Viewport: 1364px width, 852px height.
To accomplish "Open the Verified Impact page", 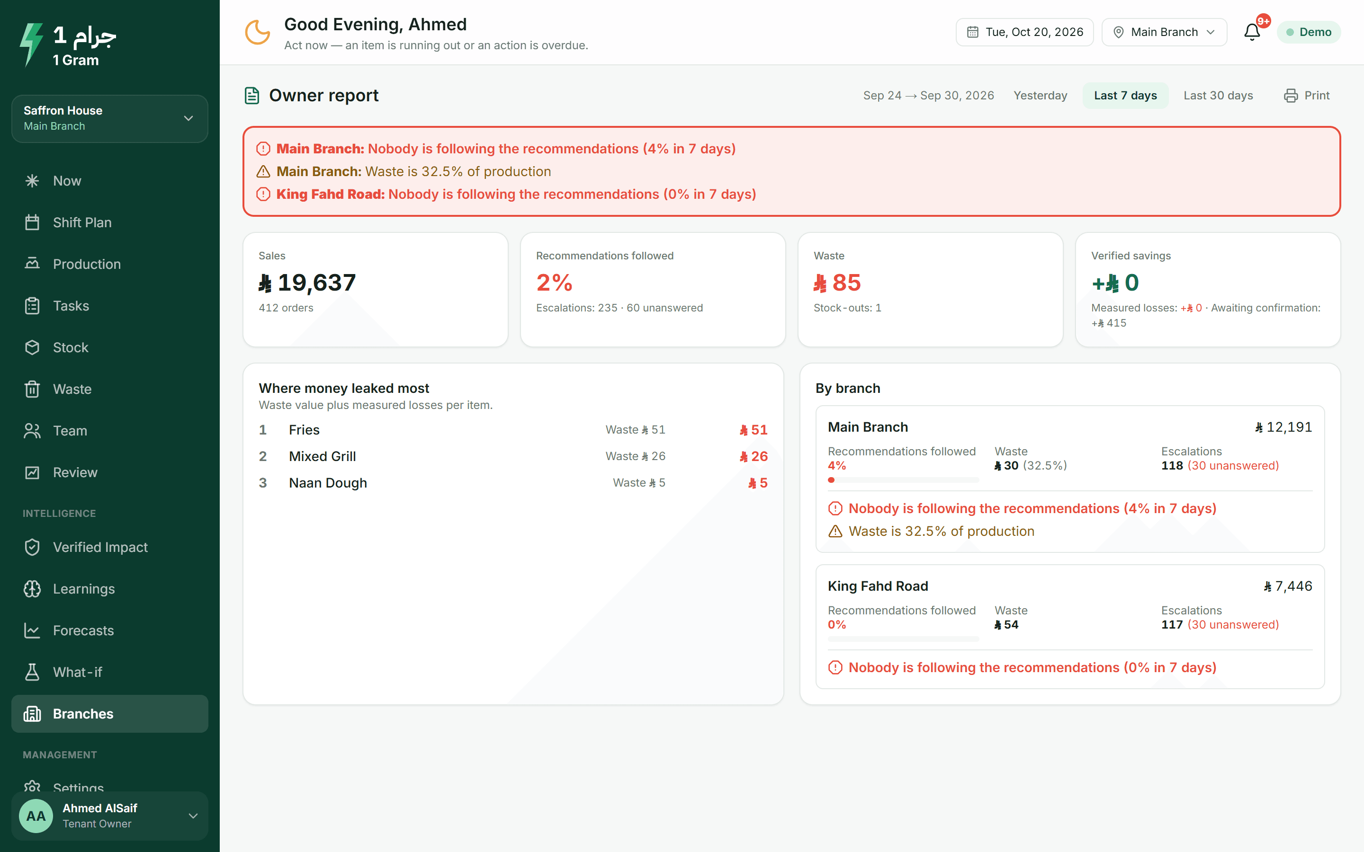I will (110, 547).
